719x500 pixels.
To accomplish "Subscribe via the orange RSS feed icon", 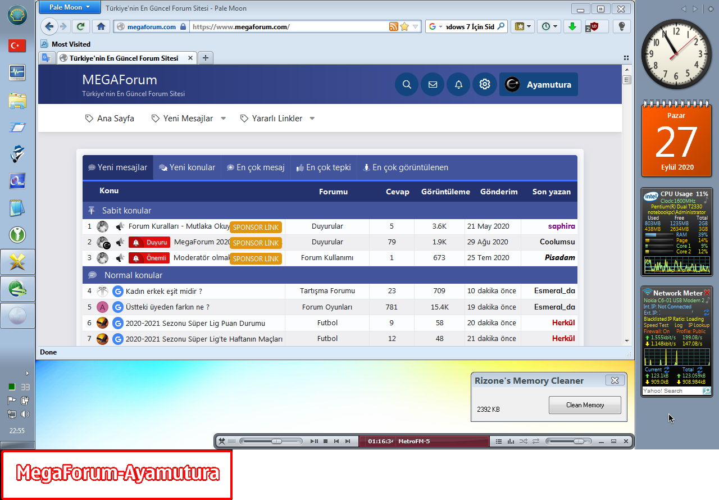I will 394,26.
